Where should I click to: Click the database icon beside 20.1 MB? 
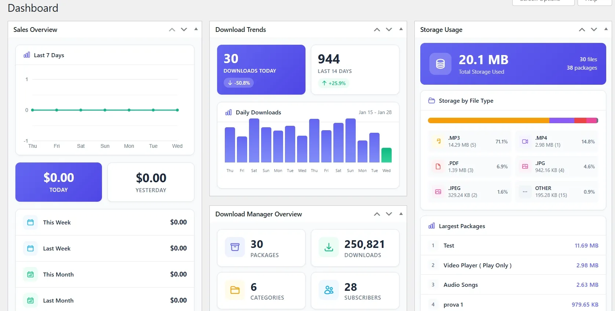pyautogui.click(x=440, y=64)
